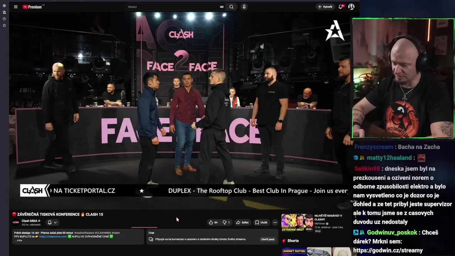
Task: Like the video with 84 likes
Action: pos(213,223)
